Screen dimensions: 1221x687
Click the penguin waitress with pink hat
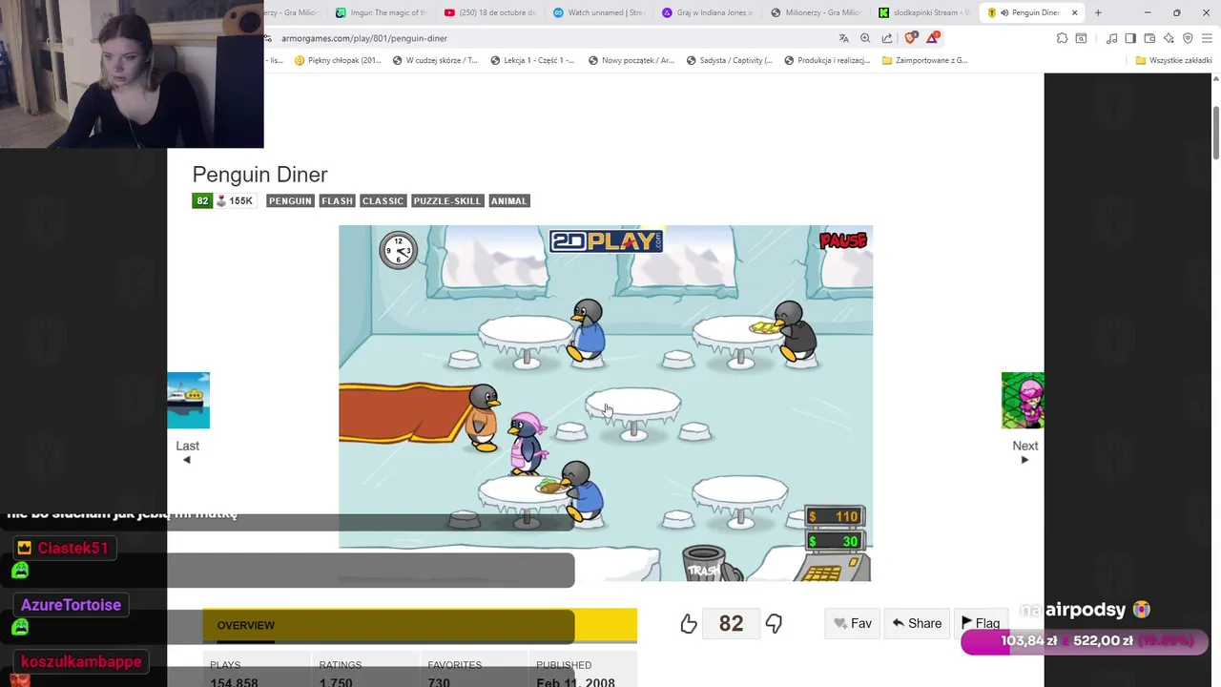coord(526,443)
